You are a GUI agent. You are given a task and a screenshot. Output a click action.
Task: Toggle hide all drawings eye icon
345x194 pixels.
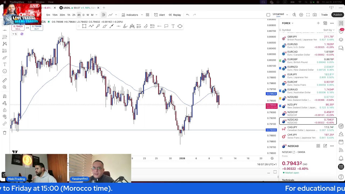pyautogui.click(x=5, y=117)
